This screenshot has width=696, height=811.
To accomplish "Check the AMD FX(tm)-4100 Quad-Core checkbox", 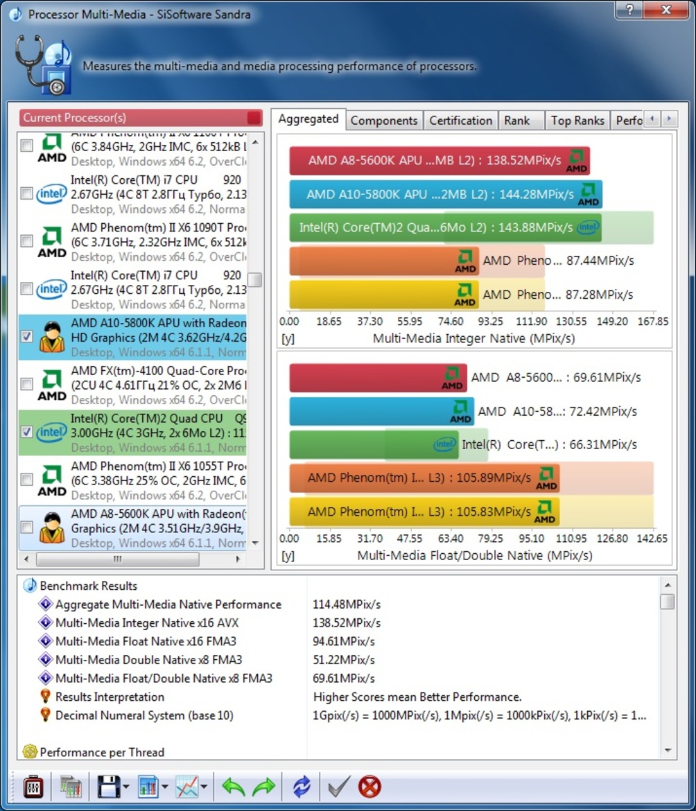I will [27, 384].
